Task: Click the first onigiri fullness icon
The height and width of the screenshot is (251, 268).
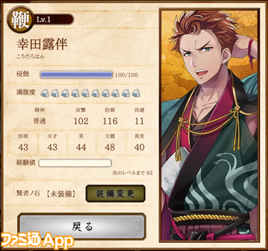Action: [x=45, y=93]
